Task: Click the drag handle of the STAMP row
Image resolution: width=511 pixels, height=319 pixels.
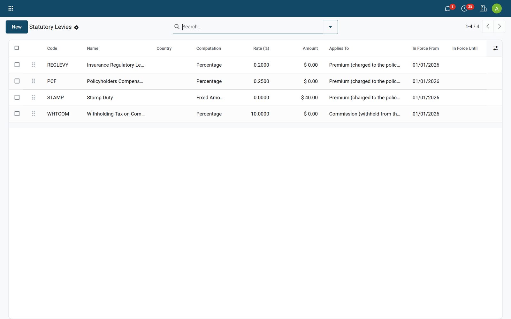Action: pyautogui.click(x=33, y=97)
